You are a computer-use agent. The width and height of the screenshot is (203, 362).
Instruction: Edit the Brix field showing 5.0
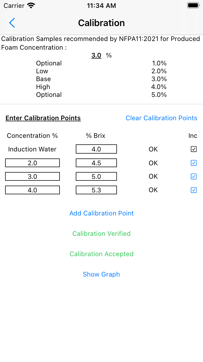click(96, 176)
